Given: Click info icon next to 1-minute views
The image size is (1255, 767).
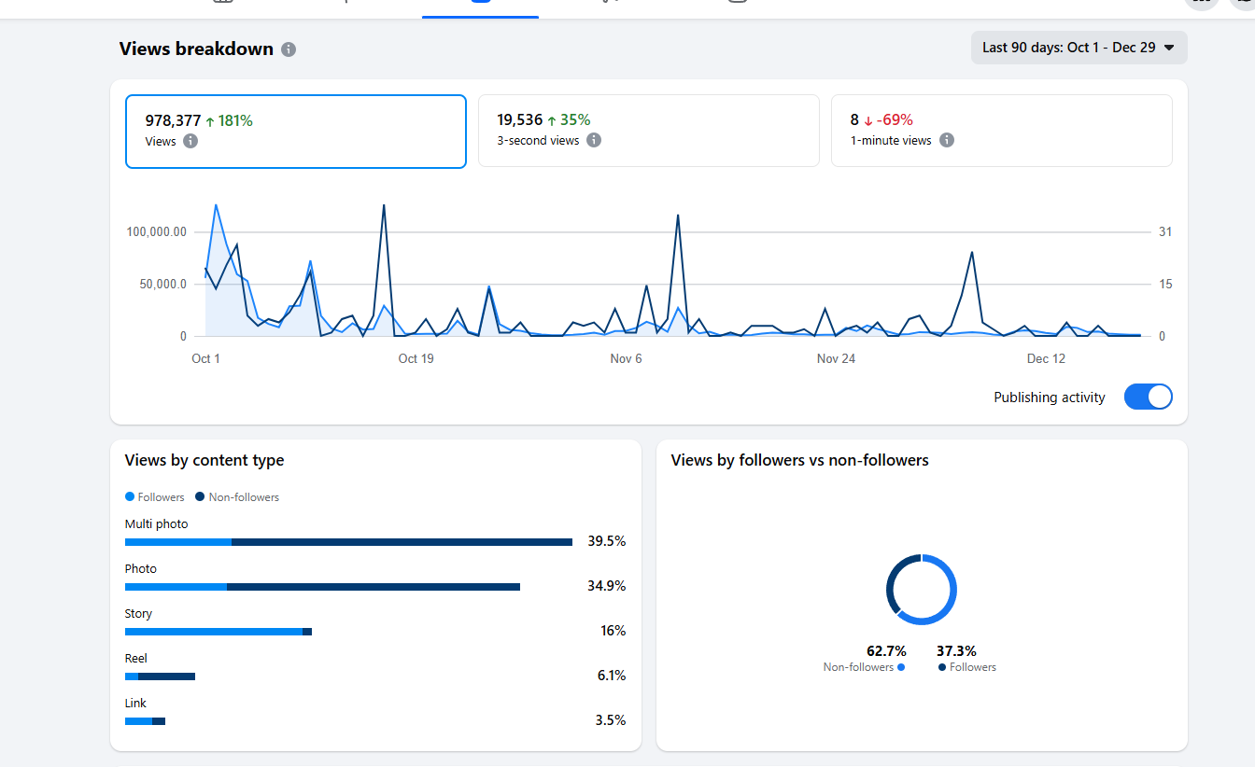Looking at the screenshot, I should tap(946, 140).
